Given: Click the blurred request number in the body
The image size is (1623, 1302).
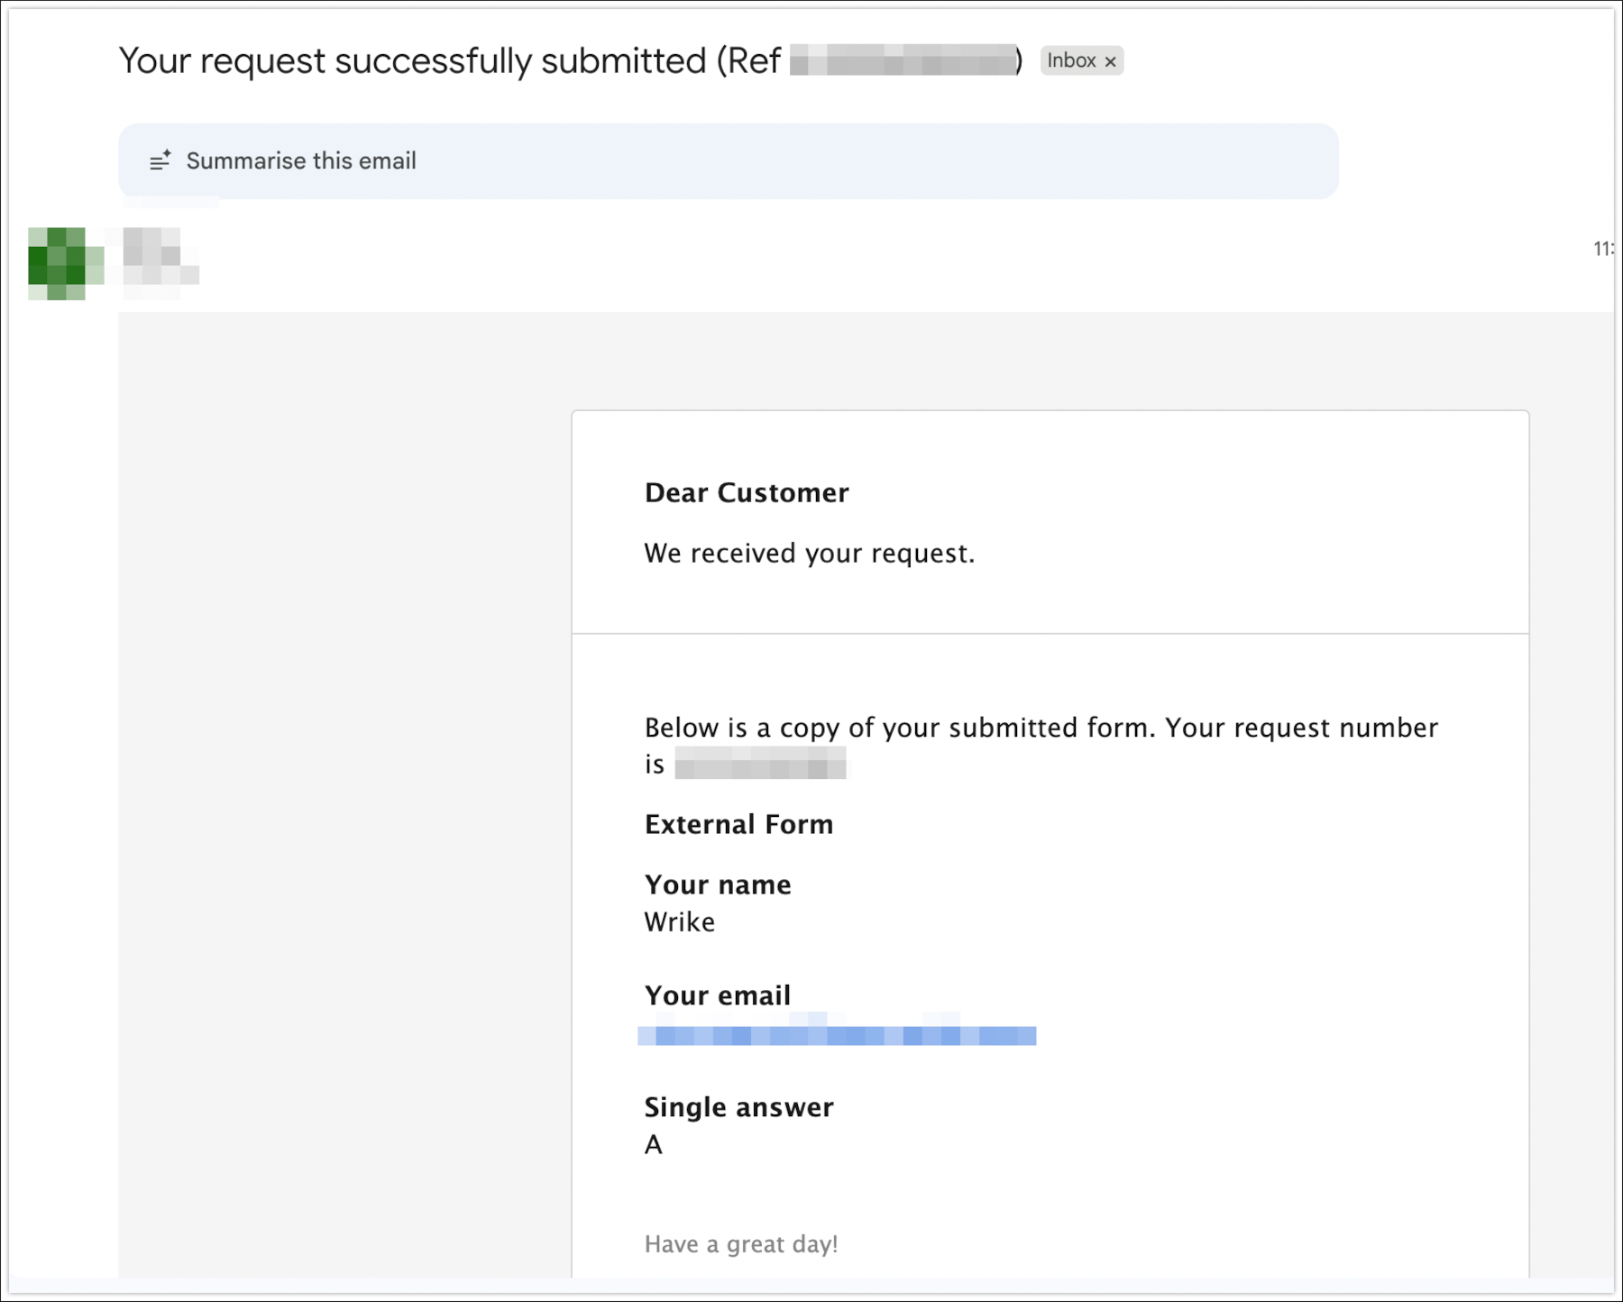Looking at the screenshot, I should pyautogui.click(x=760, y=766).
